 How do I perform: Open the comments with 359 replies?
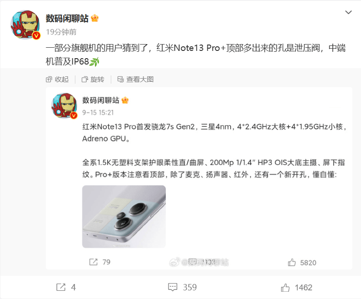[183, 287]
